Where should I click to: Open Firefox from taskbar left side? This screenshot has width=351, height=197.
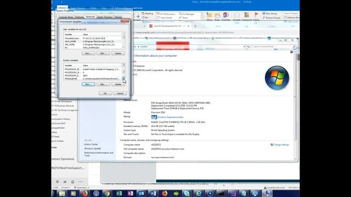[x=84, y=193]
